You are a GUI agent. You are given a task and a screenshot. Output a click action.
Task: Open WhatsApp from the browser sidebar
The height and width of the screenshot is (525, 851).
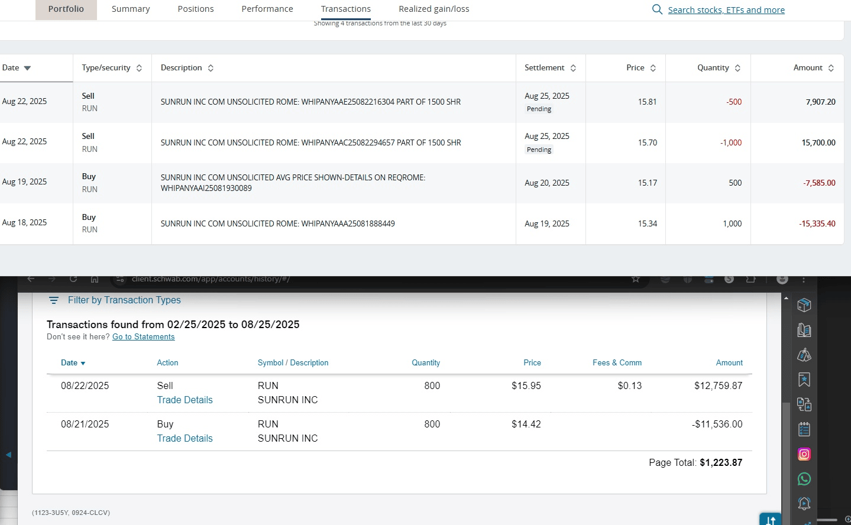[x=804, y=479]
